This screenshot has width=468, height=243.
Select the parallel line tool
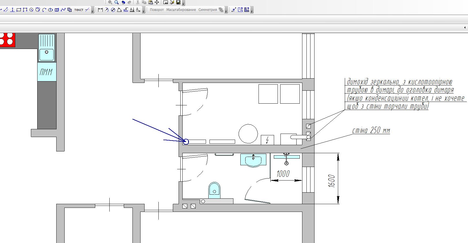click(x=6, y=10)
